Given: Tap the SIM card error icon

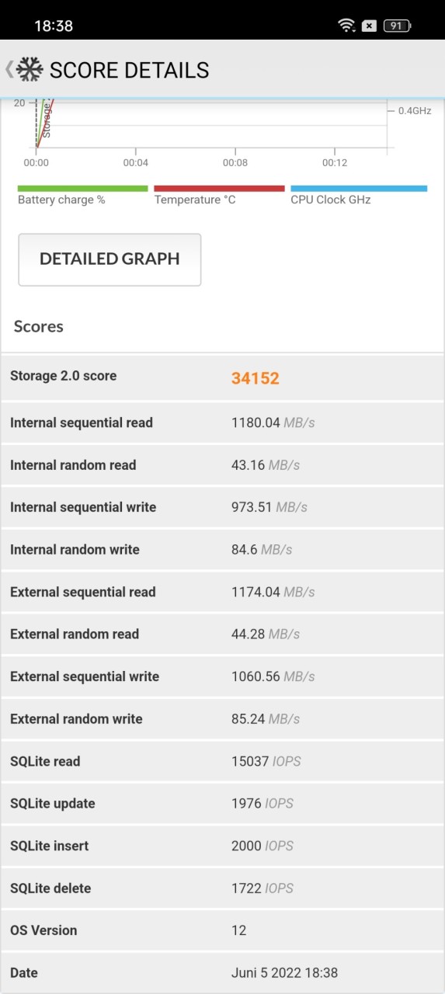Looking at the screenshot, I should [370, 26].
